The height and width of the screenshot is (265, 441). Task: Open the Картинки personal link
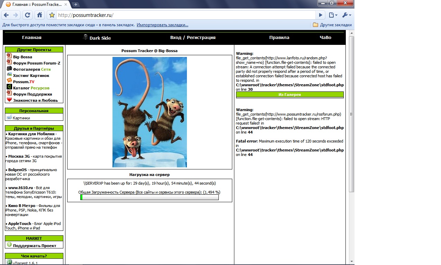(x=21, y=118)
